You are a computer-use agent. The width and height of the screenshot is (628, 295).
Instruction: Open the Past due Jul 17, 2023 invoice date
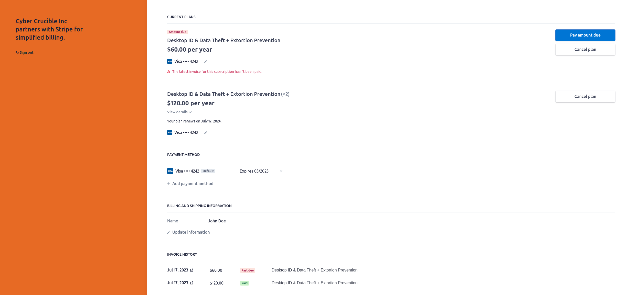[x=178, y=270]
